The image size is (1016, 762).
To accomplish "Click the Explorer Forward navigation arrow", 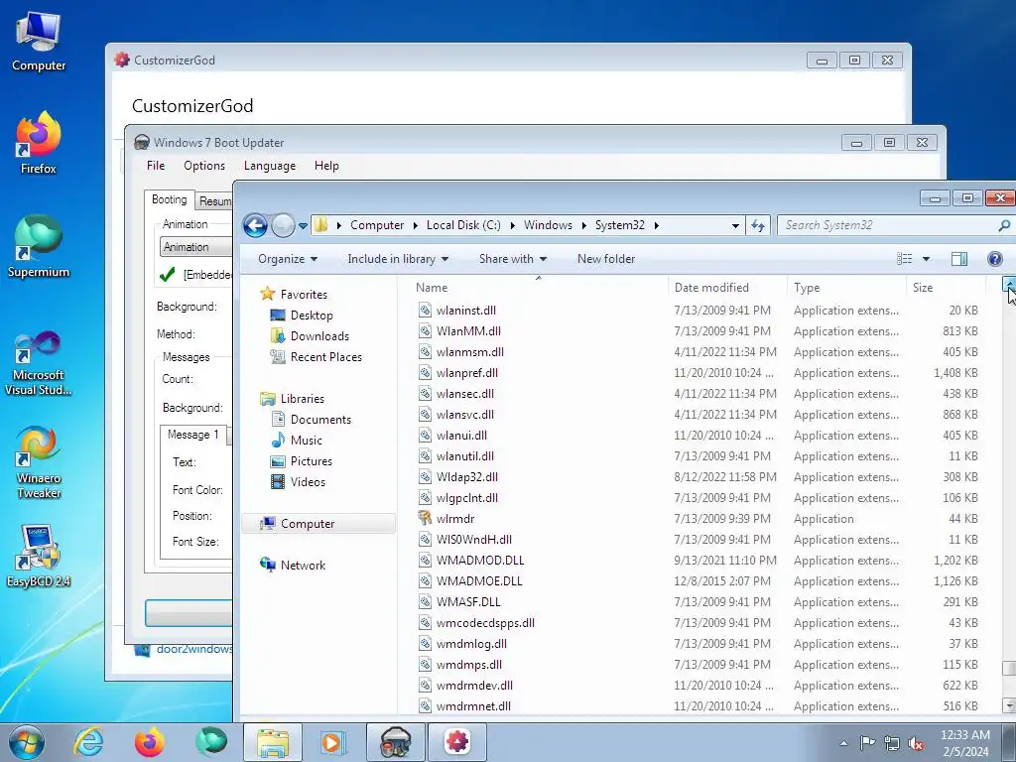I will coord(283,225).
